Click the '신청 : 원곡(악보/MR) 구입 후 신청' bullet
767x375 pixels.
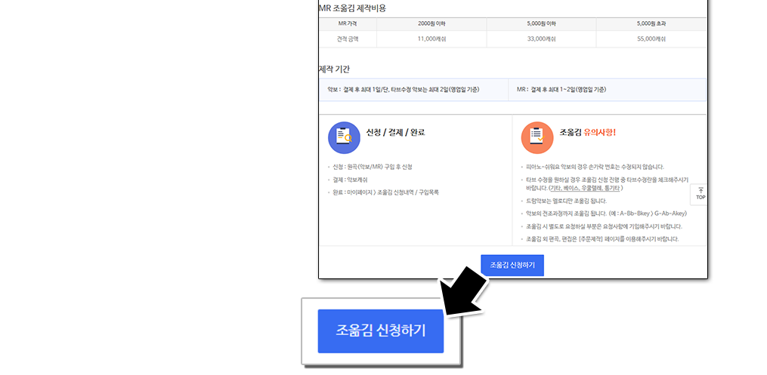pos(373,167)
